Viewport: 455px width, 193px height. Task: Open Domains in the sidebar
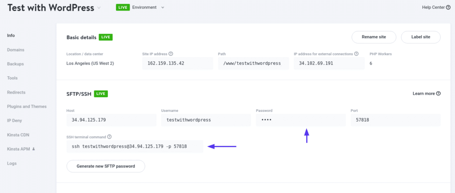[x=16, y=50]
